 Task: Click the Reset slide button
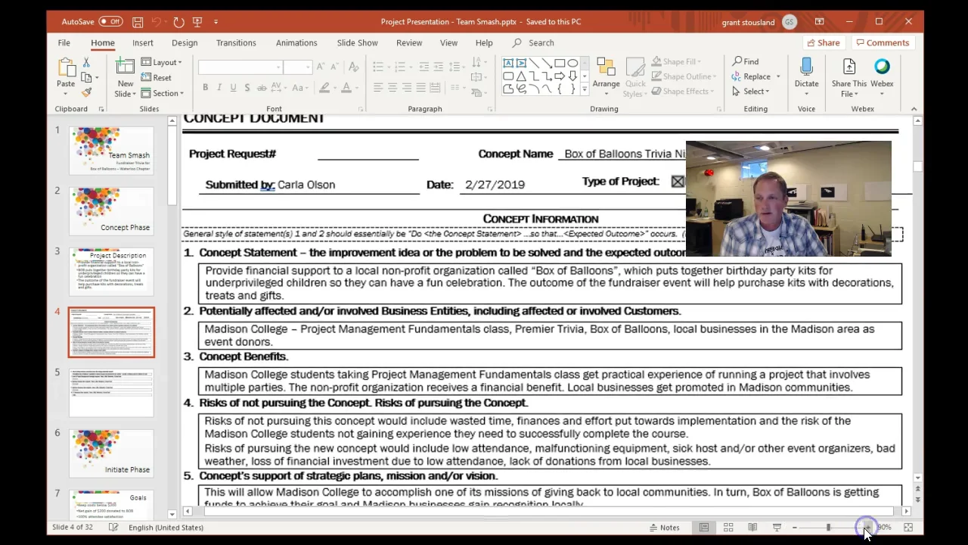click(x=157, y=77)
